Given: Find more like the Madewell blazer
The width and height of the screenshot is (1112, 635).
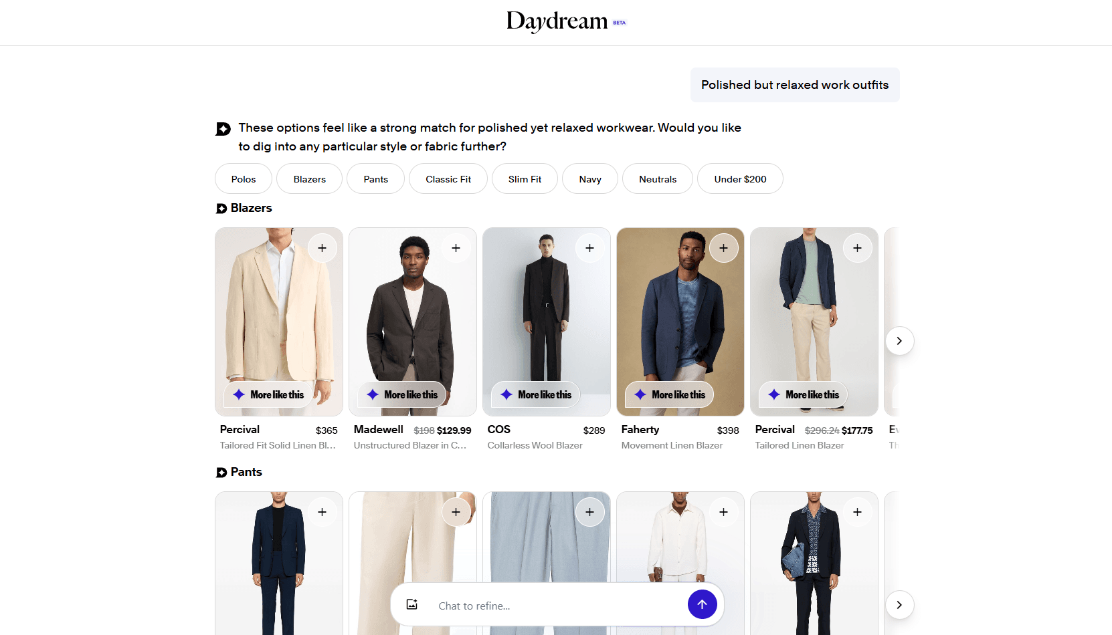Looking at the screenshot, I should coord(402,394).
